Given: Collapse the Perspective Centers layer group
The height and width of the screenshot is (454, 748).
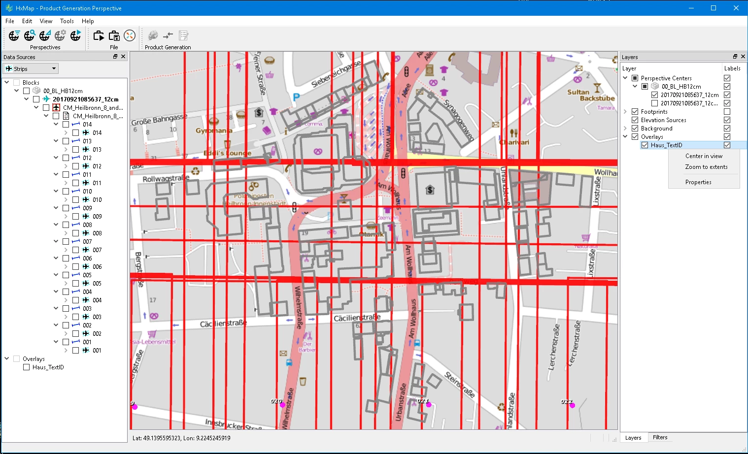Looking at the screenshot, I should coord(625,78).
